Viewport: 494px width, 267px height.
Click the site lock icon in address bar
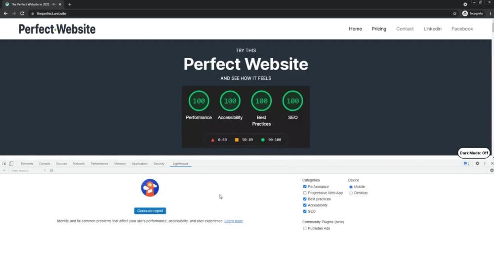(x=32, y=13)
